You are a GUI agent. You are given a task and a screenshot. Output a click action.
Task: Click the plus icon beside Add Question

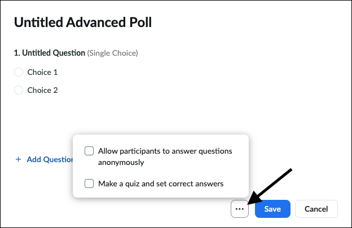point(19,159)
